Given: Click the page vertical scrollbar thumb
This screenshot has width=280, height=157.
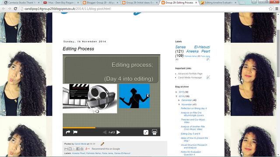Looking at the screenshot, I should click(x=278, y=53).
